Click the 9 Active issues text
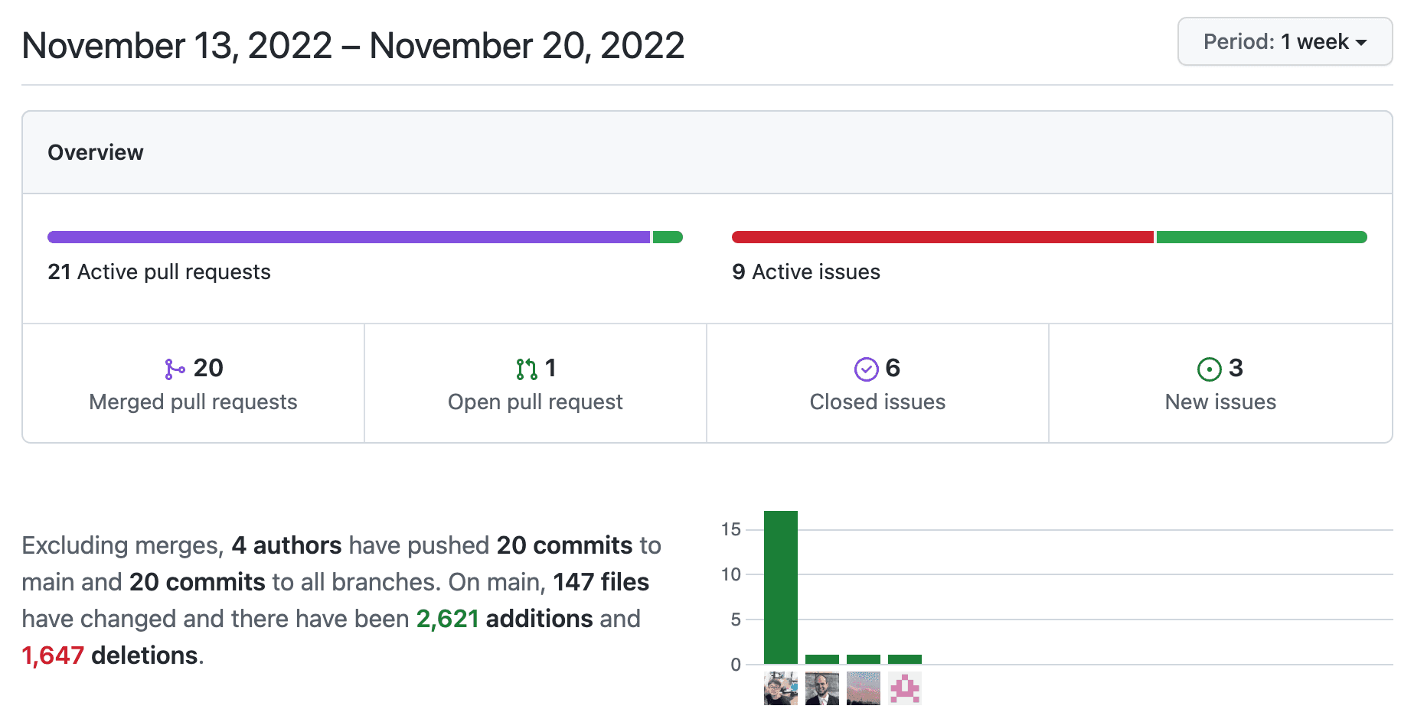 (x=806, y=272)
